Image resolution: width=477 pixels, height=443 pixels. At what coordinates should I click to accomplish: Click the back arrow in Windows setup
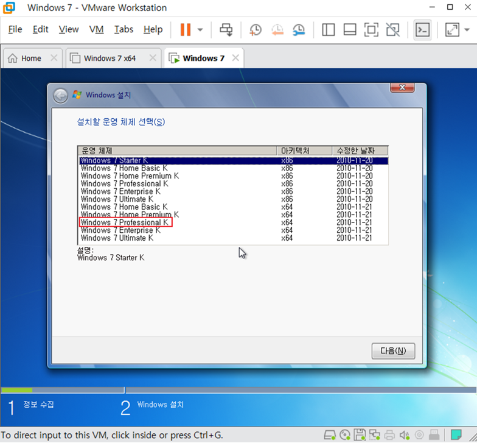(61, 96)
